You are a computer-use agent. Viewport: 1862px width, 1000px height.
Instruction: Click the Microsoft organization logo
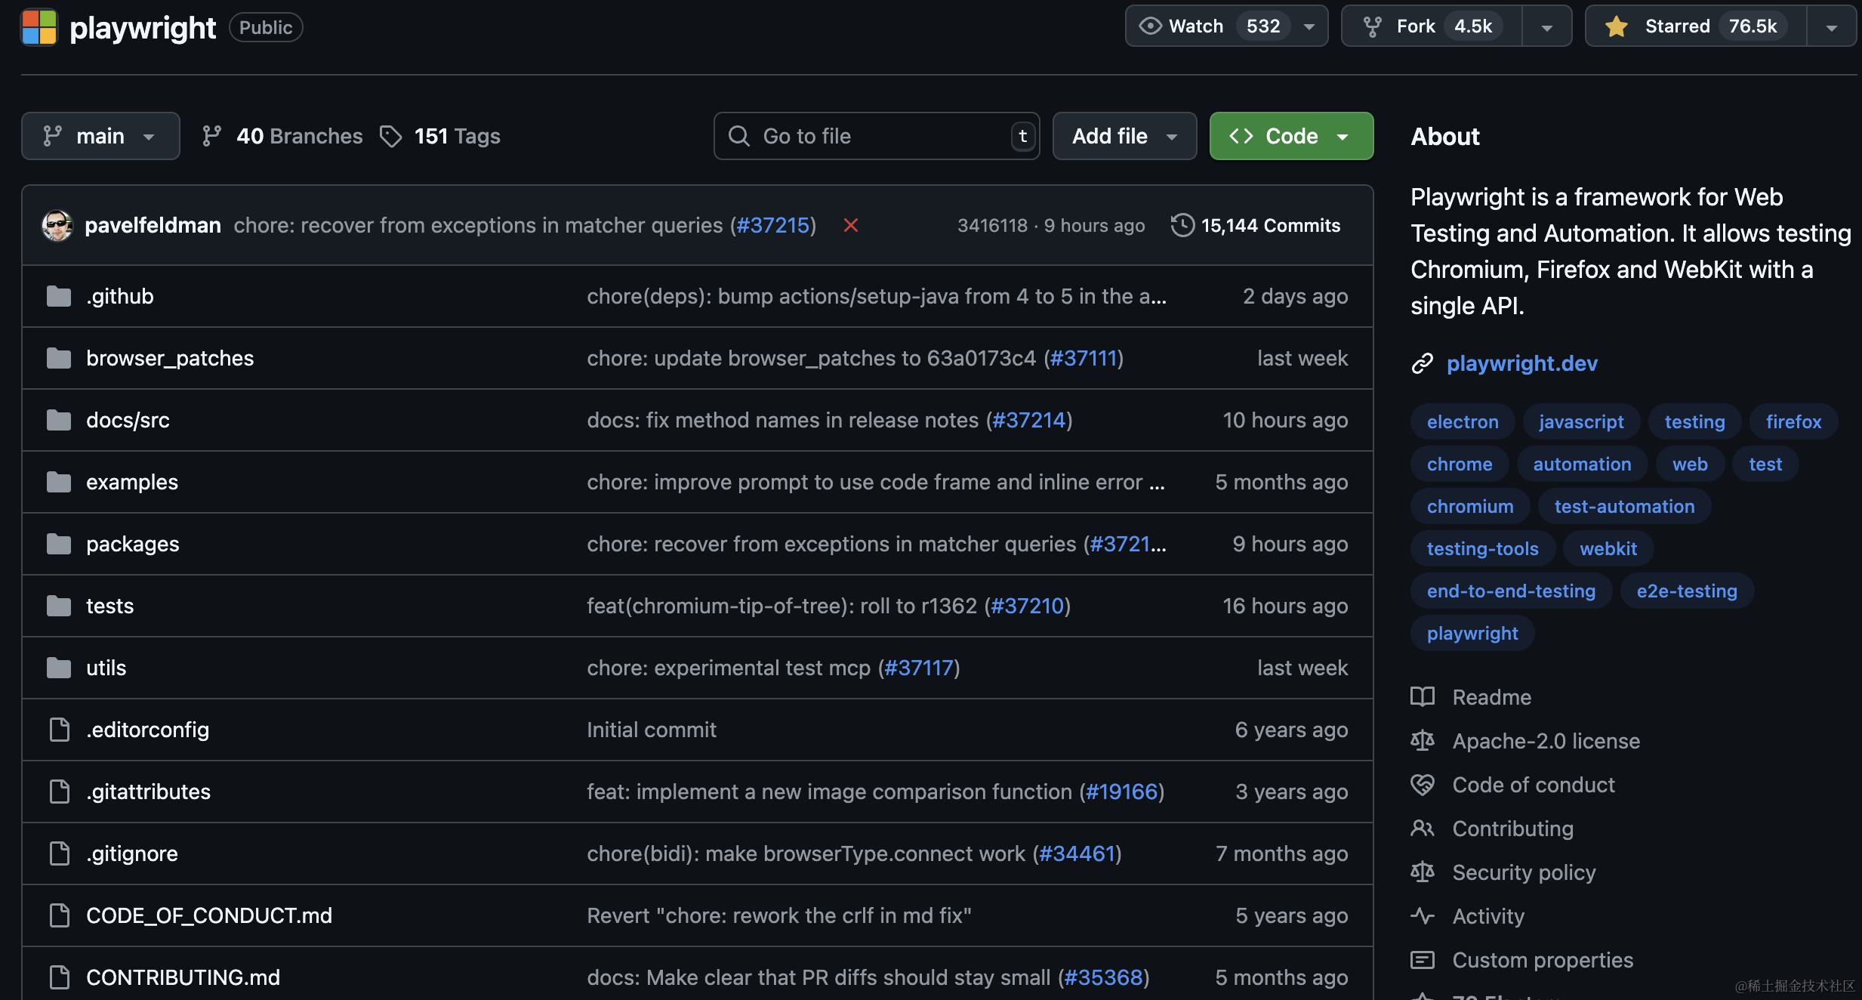pos(39,27)
